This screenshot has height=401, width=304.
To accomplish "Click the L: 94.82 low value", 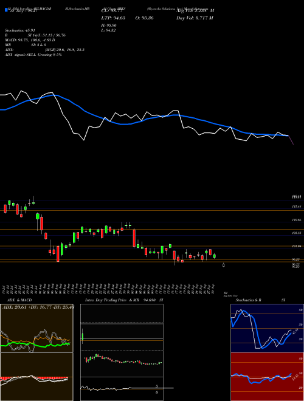I will pos(109,30).
